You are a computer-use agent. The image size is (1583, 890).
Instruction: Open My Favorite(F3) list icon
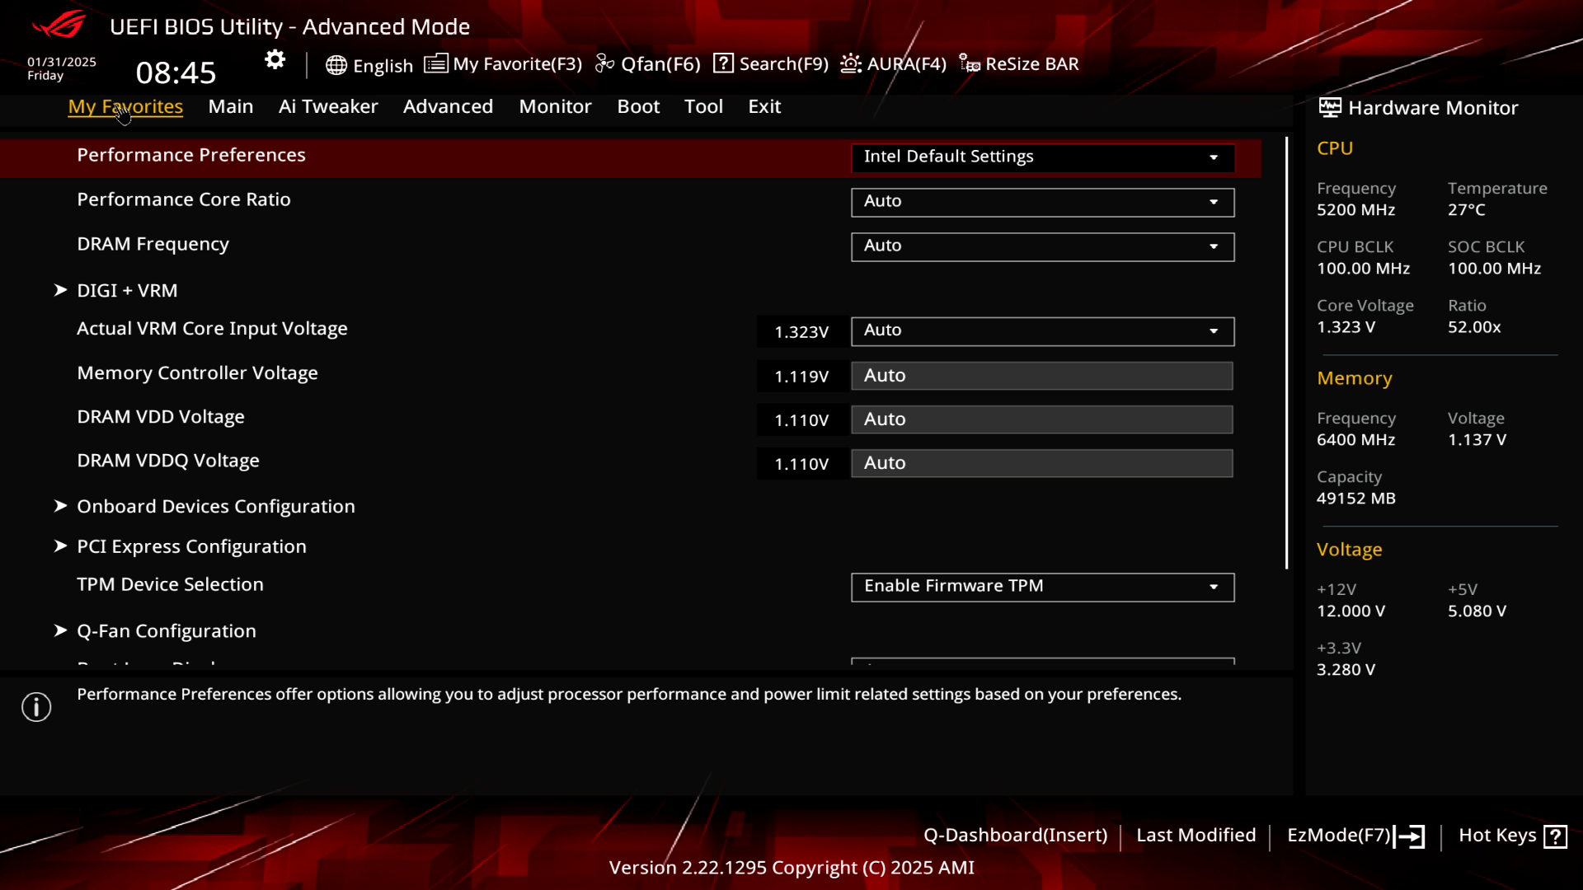coord(436,63)
